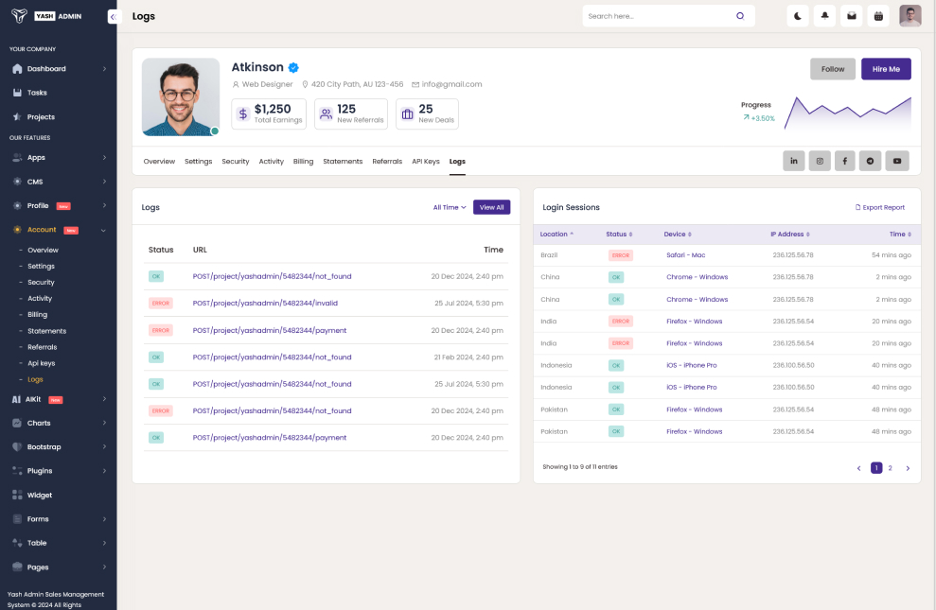Switch to the Statements profile tab
Screen dimensions: 936x610
click(343, 162)
